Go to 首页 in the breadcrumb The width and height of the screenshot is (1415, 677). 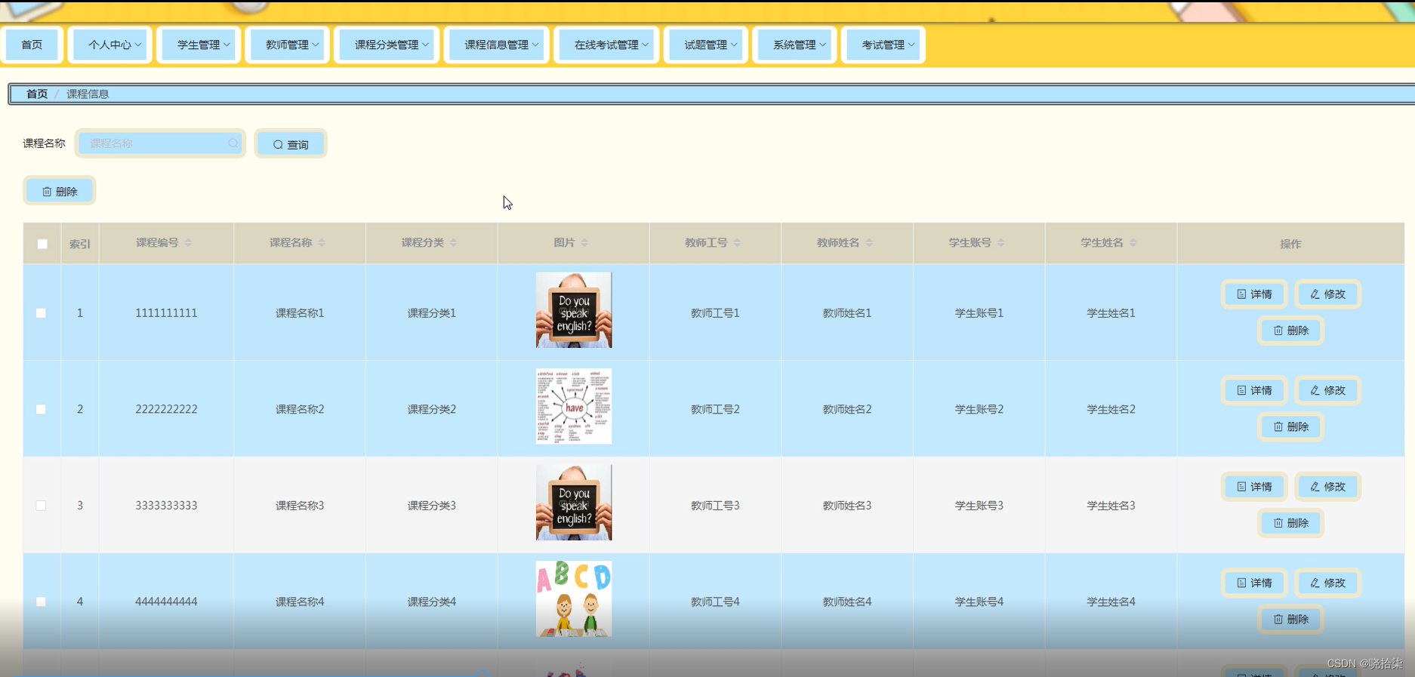(x=36, y=94)
